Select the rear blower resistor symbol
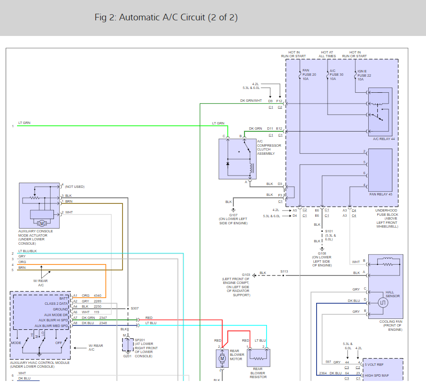Screen dimensions: 426x389 pos(258,358)
